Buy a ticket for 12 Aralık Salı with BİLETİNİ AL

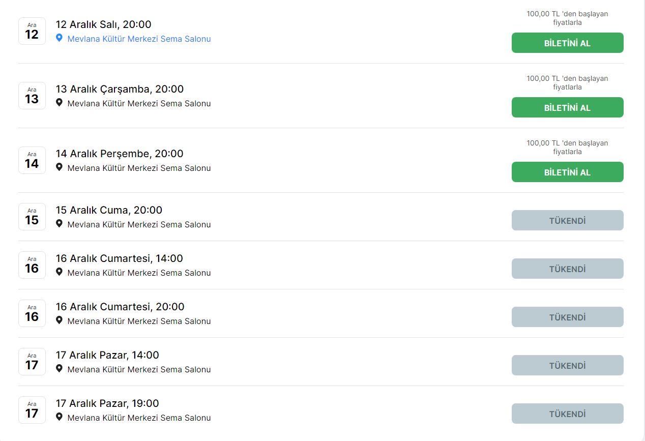click(x=567, y=43)
